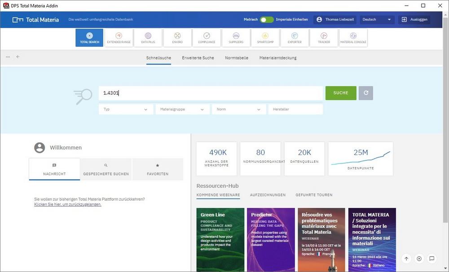Select the Nachricht tab
449x272 pixels.
54,169
